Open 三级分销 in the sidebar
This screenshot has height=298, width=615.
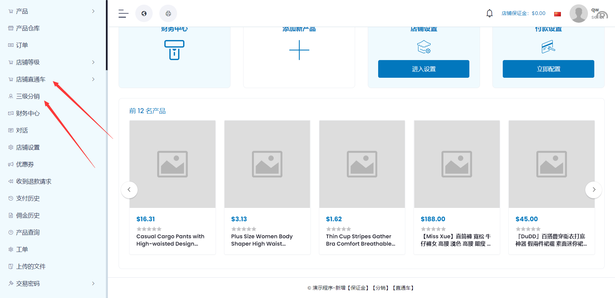28,96
